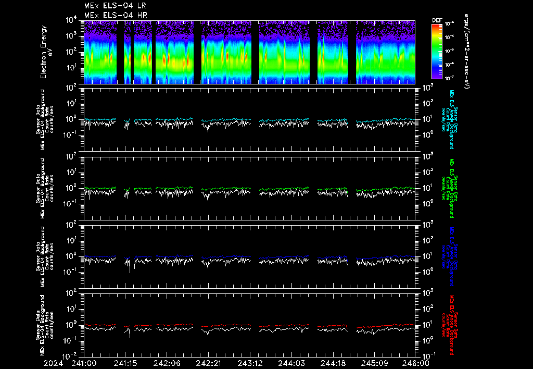533x369 pixels.
Task: Click the '242:21' time axis label
Action: point(208,364)
